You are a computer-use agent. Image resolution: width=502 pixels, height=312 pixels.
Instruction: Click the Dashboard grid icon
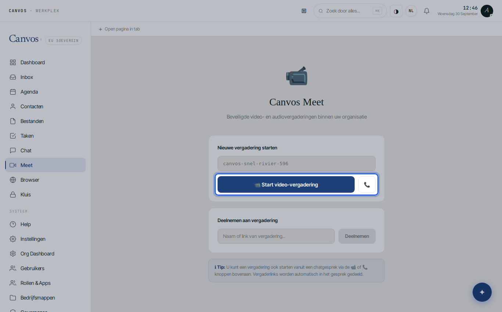(13, 62)
